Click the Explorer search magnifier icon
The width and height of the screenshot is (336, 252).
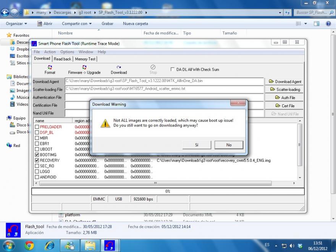pyautogui.click(x=331, y=13)
